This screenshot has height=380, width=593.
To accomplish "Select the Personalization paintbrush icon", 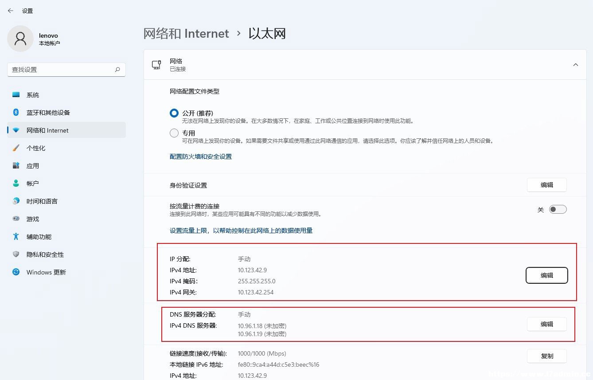I will (x=16, y=148).
